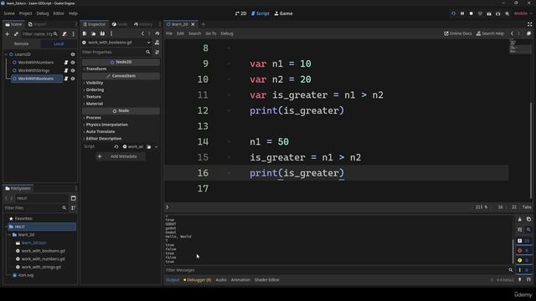Toggle warning messages filter in Output

523,260
